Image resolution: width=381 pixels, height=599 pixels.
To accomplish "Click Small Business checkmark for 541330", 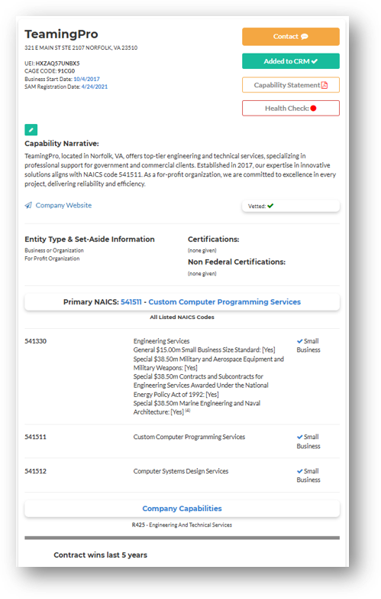I will click(300, 341).
